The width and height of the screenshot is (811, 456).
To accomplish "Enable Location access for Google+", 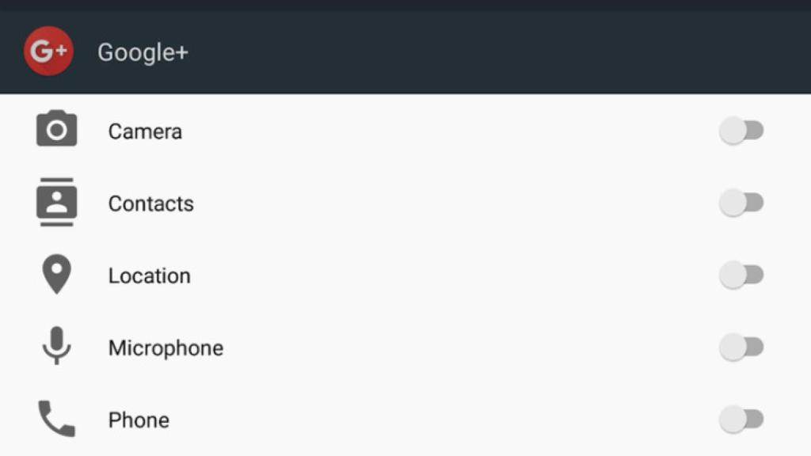I will coord(742,275).
